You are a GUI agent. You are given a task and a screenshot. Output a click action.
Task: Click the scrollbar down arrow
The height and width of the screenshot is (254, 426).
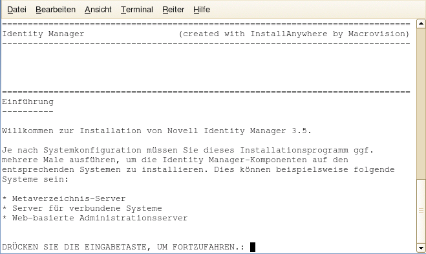(x=421, y=248)
